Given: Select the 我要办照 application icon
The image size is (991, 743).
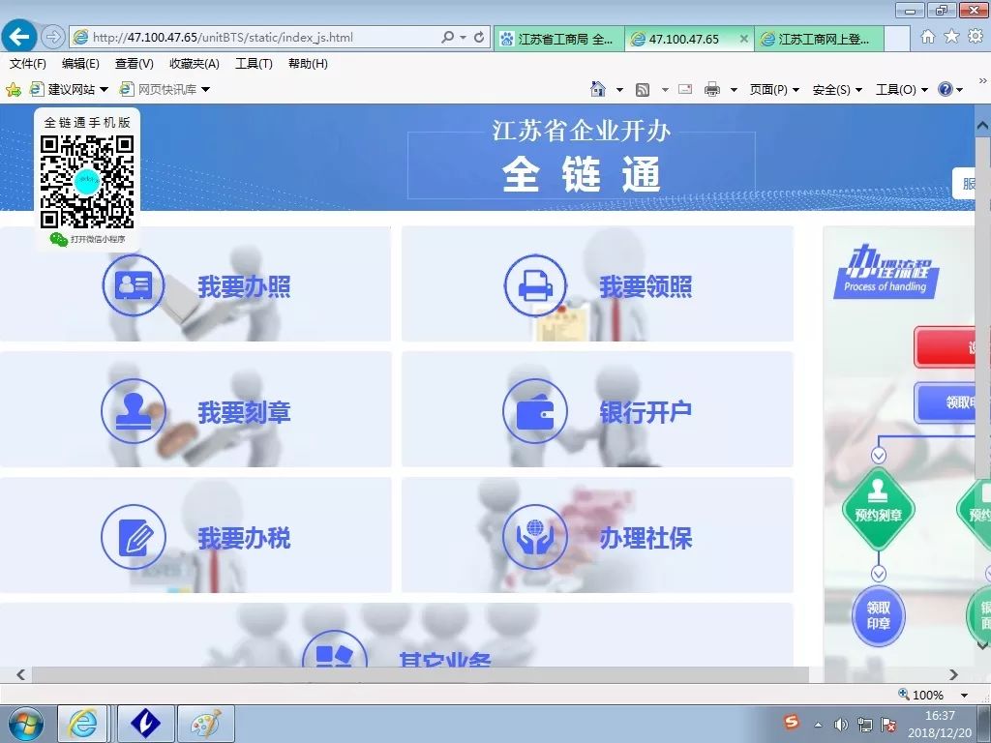Looking at the screenshot, I should 133,283.
